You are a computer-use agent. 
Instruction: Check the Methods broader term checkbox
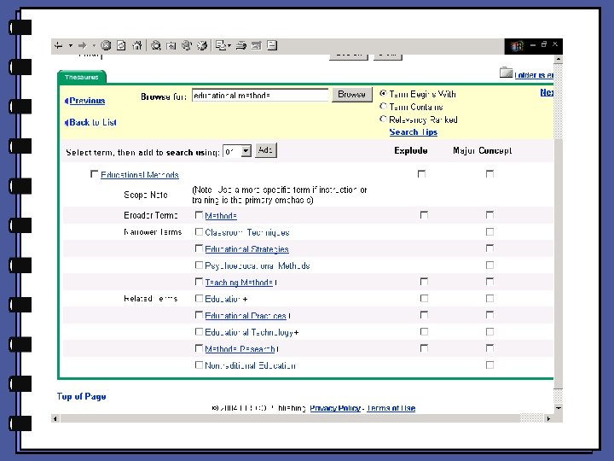199,215
